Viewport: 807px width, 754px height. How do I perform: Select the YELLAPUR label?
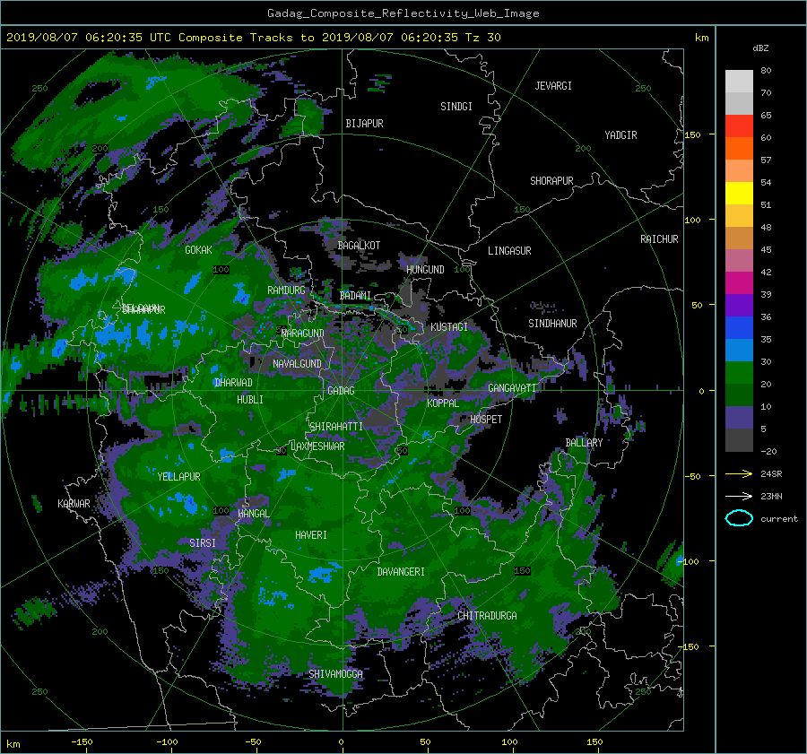pos(178,477)
